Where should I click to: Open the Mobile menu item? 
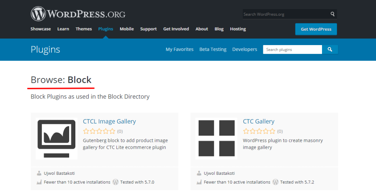pyautogui.click(x=127, y=29)
